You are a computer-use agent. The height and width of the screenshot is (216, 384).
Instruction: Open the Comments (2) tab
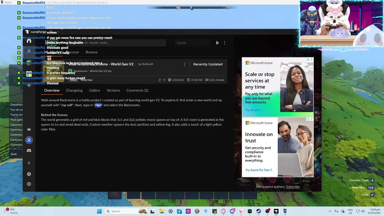[137, 90]
